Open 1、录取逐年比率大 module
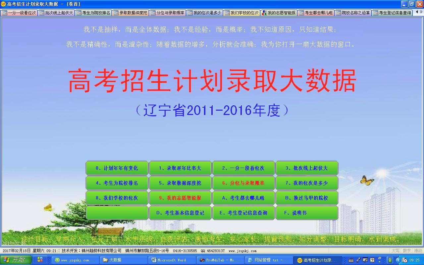 pyautogui.click(x=180, y=168)
